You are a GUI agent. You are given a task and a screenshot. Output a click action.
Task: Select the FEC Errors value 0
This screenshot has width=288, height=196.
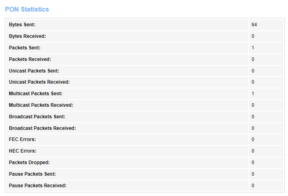tap(253, 139)
